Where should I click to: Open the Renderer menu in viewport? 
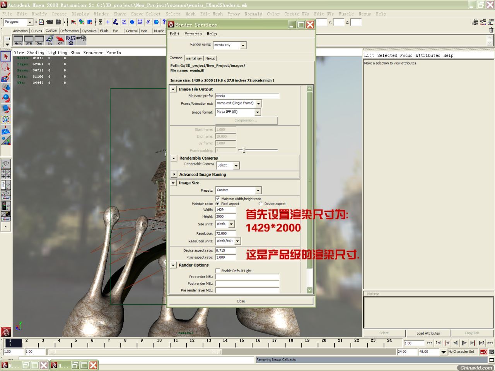coord(93,53)
